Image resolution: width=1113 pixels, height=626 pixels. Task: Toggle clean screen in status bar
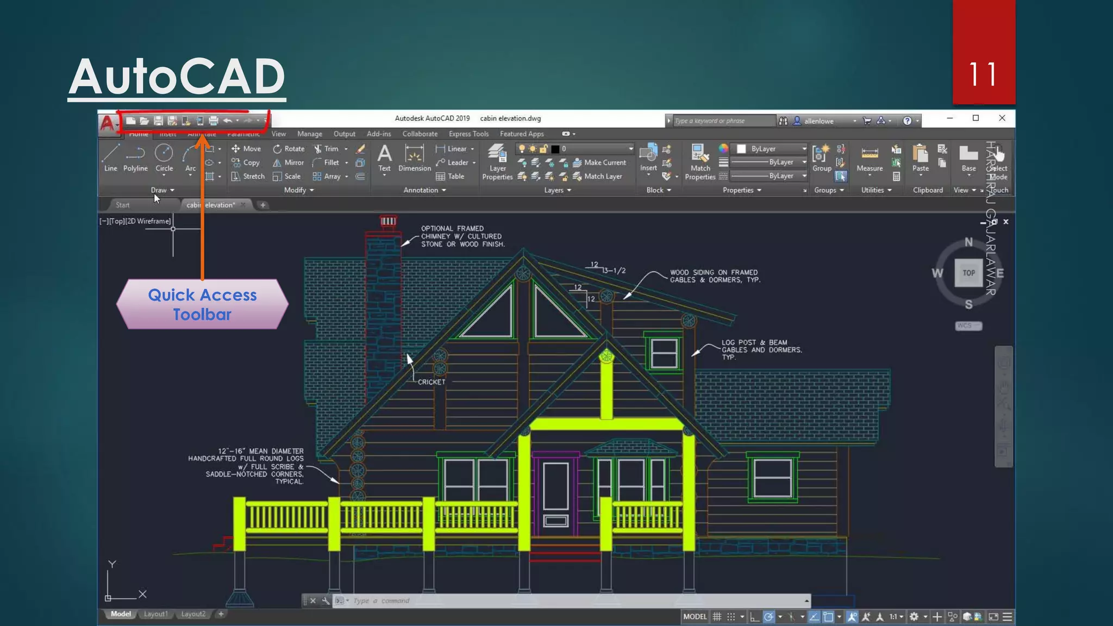coord(993,617)
